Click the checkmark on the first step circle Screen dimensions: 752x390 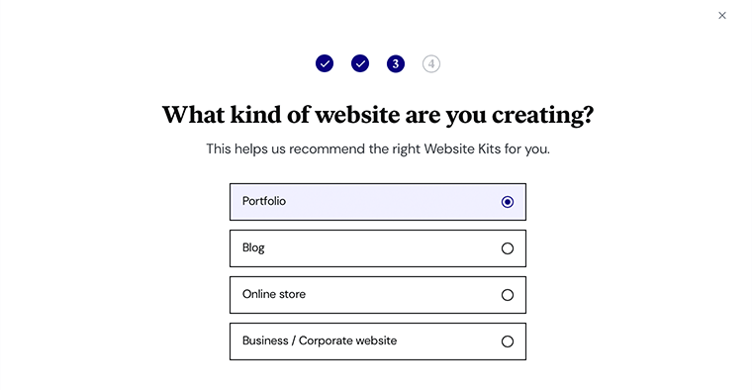[x=325, y=63]
